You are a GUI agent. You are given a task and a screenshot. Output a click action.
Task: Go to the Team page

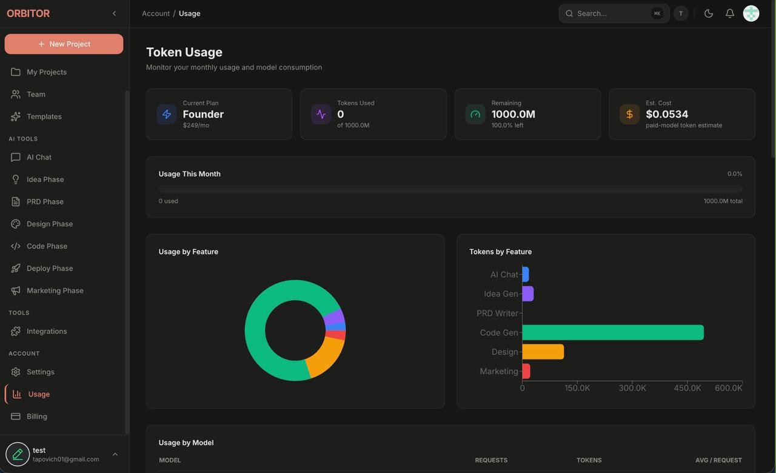[36, 94]
